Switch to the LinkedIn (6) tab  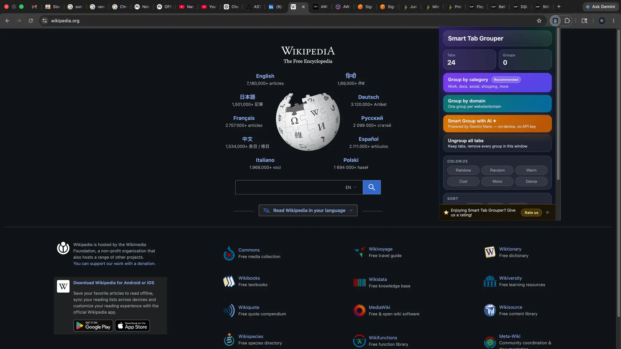pos(276,7)
